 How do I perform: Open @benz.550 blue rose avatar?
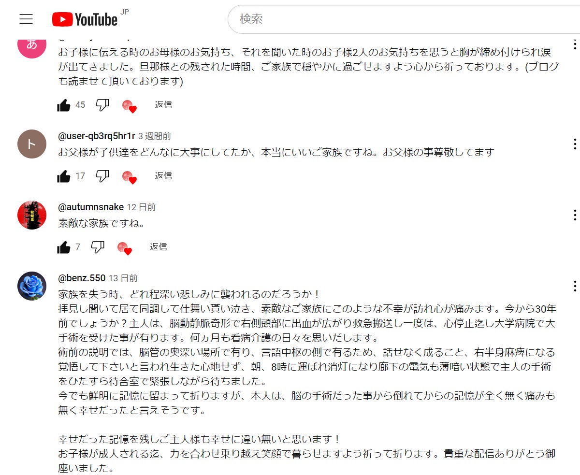tap(32, 286)
